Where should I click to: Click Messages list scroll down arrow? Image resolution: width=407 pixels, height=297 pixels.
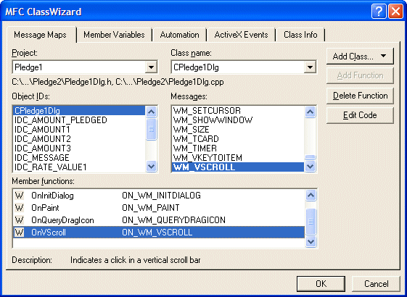click(310, 166)
